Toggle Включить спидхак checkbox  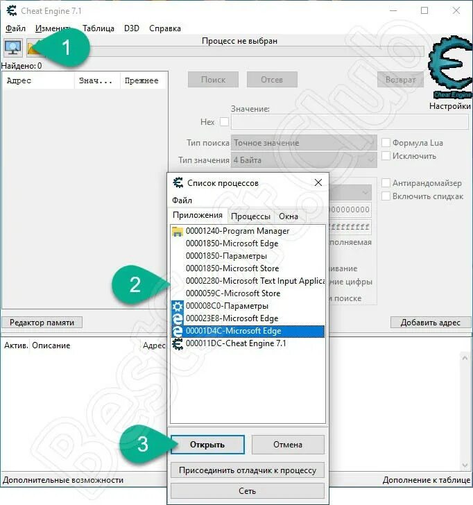click(x=386, y=196)
